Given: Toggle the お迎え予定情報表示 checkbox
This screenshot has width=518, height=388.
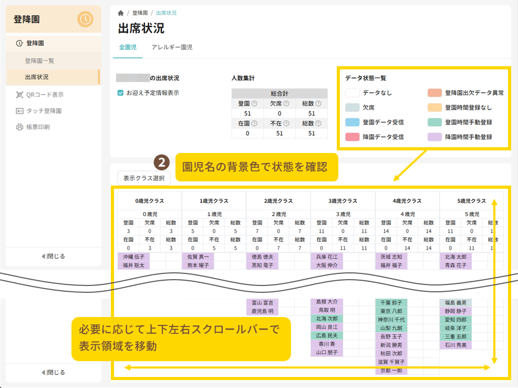Looking at the screenshot, I should point(121,93).
